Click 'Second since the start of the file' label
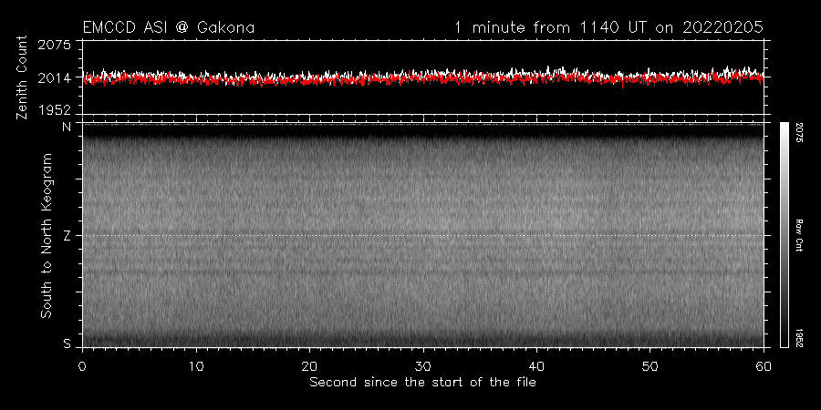 pos(423,383)
